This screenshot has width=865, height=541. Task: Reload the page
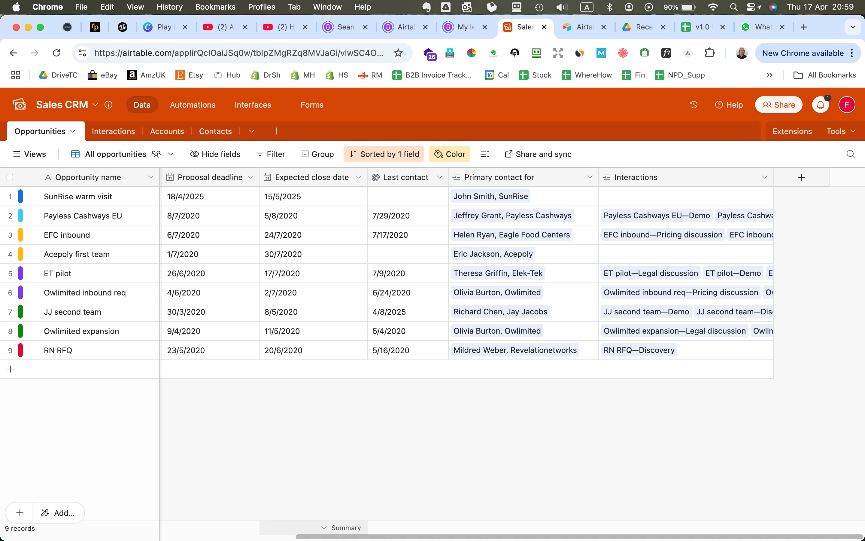56,53
